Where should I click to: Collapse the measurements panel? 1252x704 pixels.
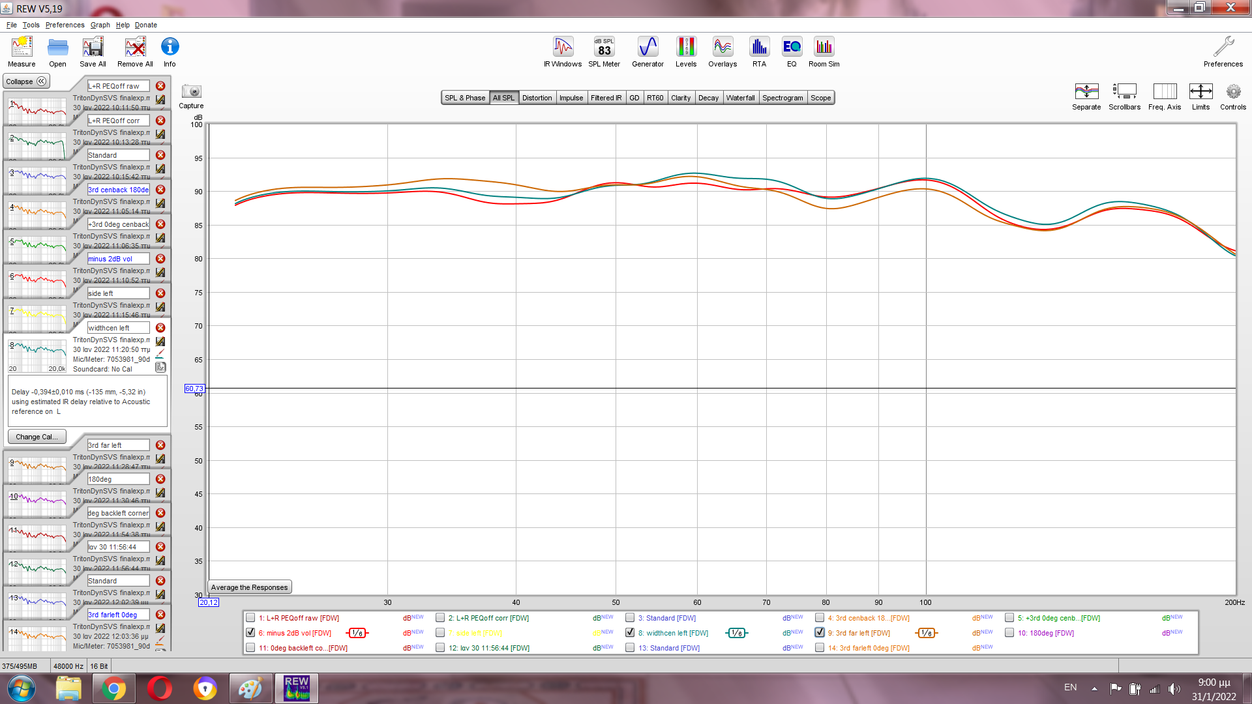26,81
